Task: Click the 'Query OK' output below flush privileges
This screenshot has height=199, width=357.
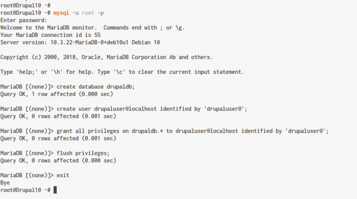Action: [x=58, y=161]
